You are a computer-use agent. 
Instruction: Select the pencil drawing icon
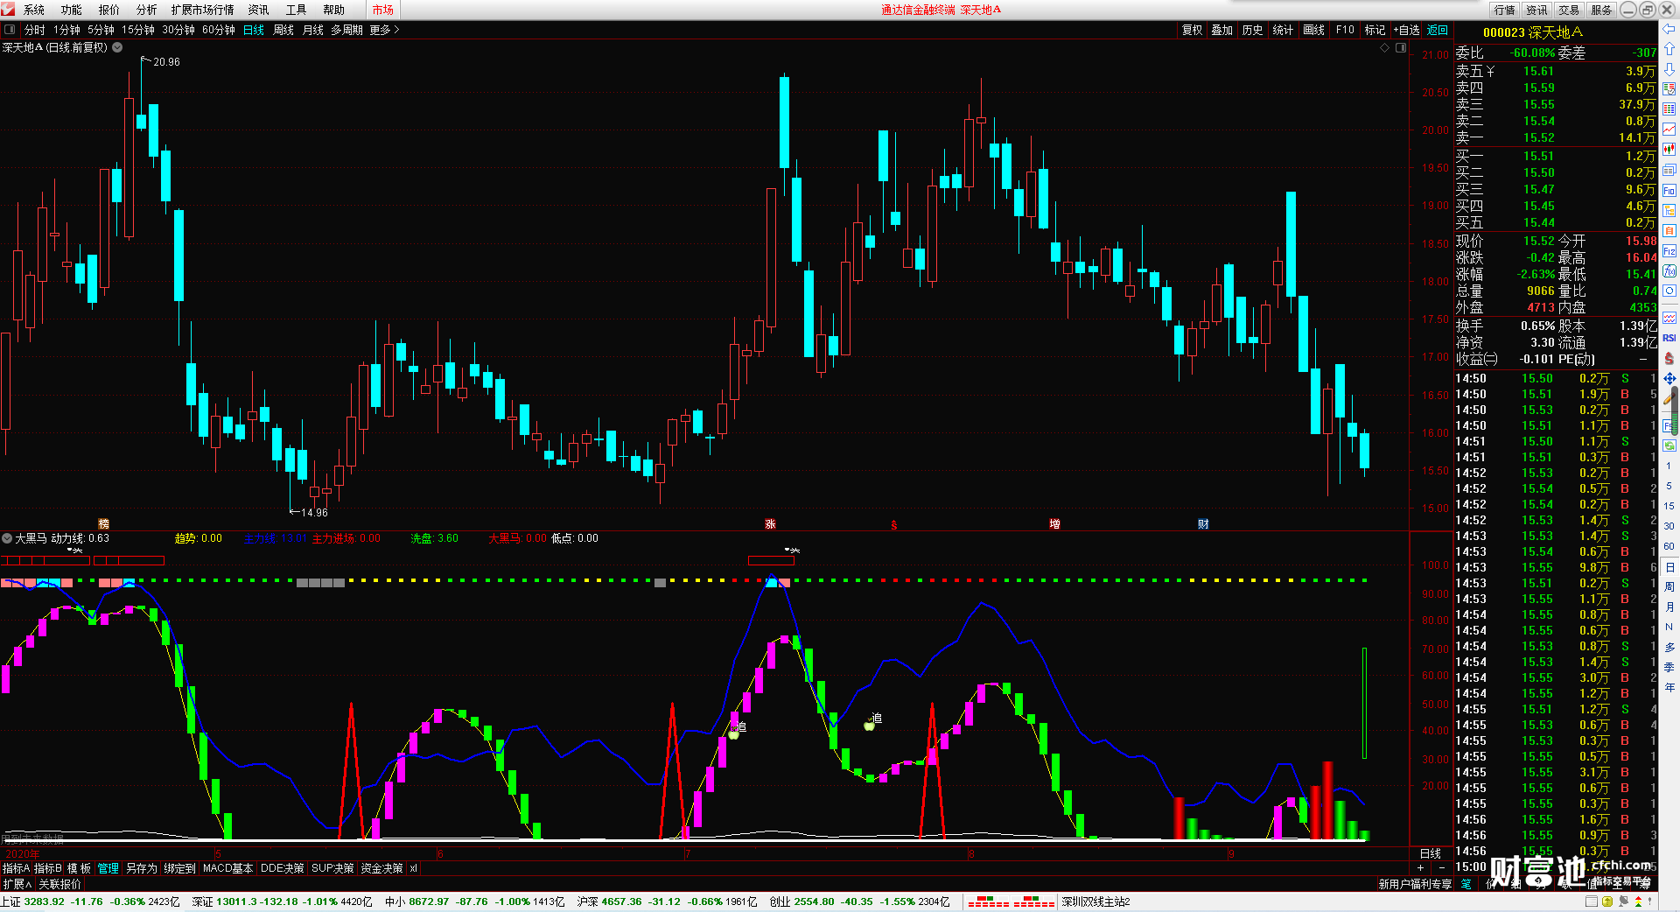point(1669,398)
